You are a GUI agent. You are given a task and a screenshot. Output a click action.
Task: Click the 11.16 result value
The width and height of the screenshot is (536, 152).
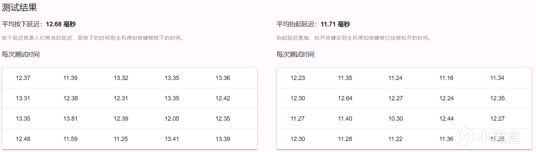[x=447, y=78]
